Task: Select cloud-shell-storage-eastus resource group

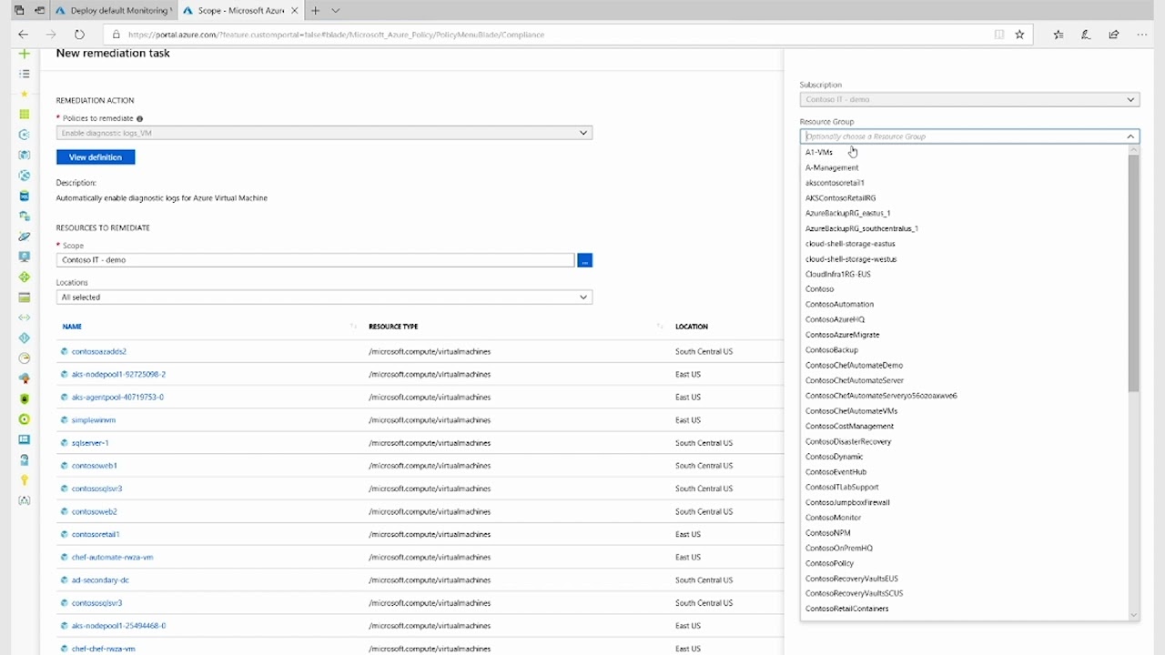Action: coord(850,244)
